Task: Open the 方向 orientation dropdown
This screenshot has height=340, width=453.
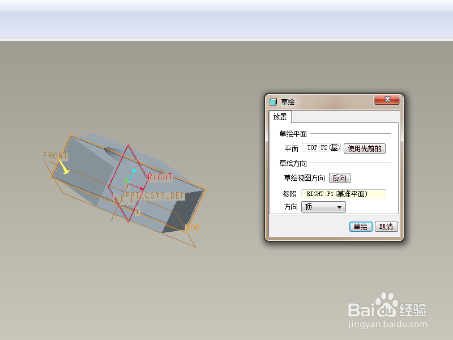Action: (x=323, y=207)
